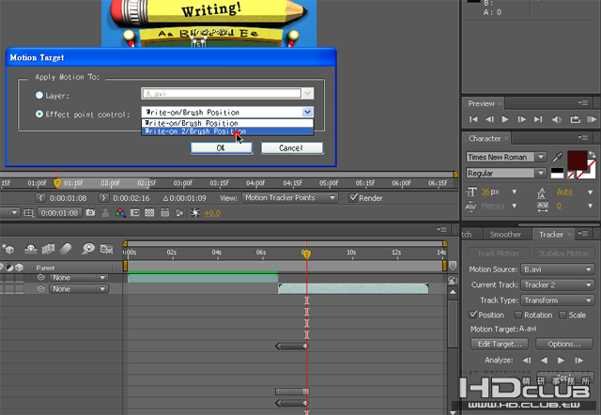
Task: Switch to the Tracker tab
Action: (551, 235)
